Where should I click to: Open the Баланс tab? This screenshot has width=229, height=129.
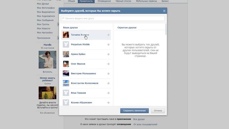tap(165, 1)
